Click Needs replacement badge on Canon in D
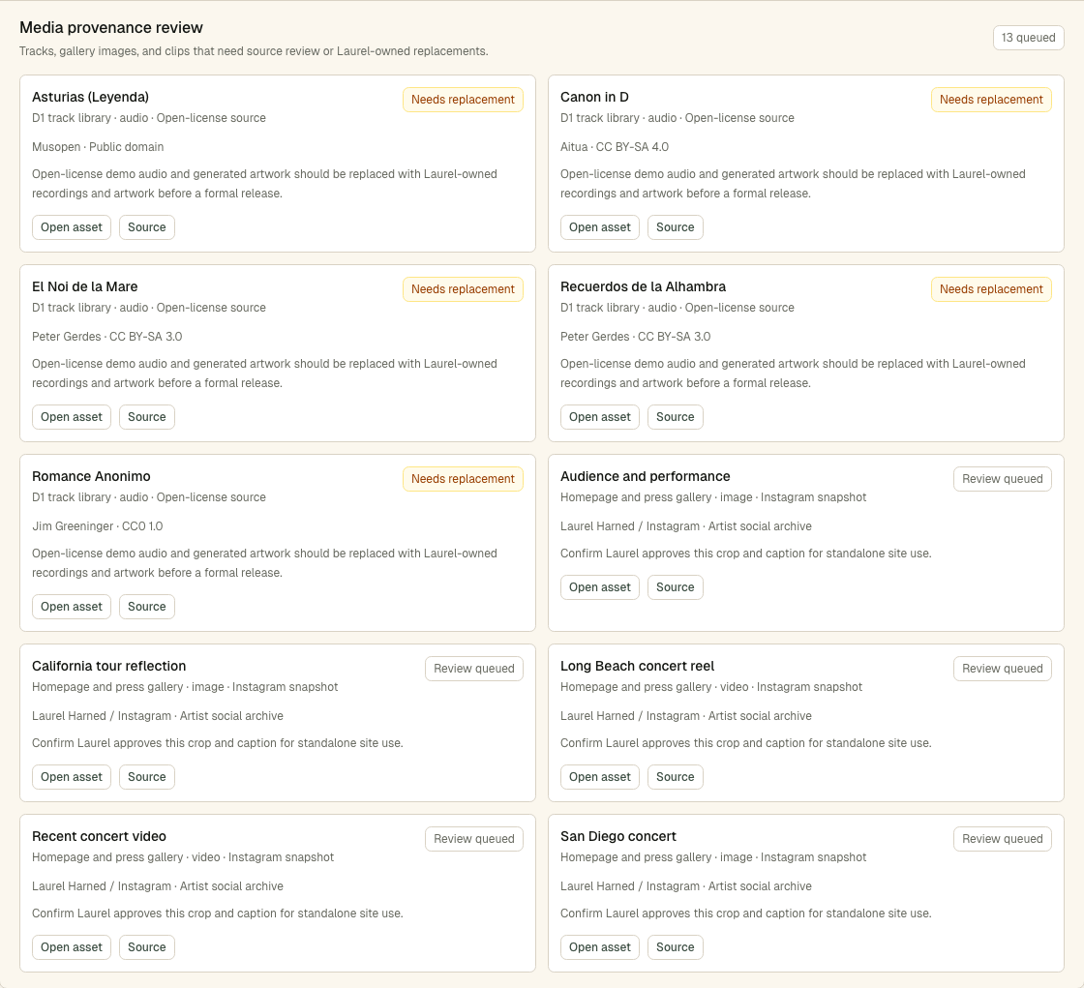The image size is (1084, 988). tap(991, 100)
